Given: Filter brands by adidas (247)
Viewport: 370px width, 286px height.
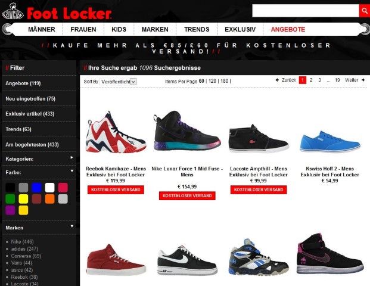Looking at the screenshot, I should pyautogui.click(x=24, y=248).
